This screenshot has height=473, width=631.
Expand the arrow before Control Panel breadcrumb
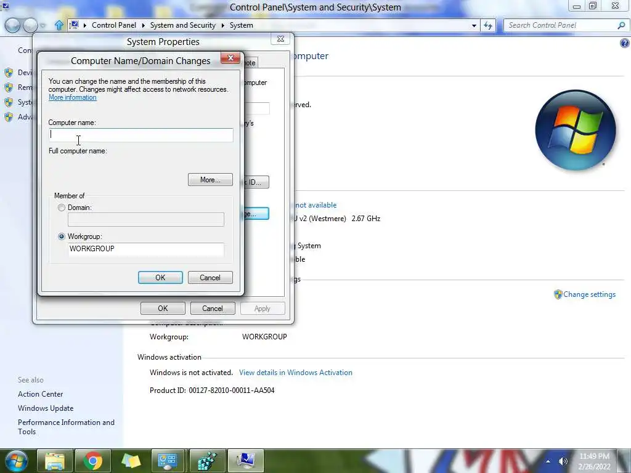[x=85, y=25]
